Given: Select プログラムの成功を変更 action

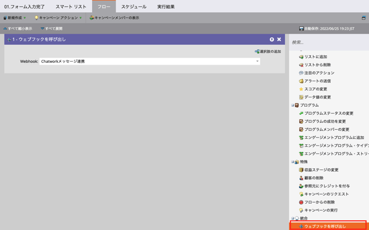Looking at the screenshot, I should (x=322, y=121).
